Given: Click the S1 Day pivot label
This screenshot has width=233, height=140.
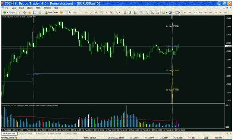Looking at the screenshot, I should pos(172,70).
